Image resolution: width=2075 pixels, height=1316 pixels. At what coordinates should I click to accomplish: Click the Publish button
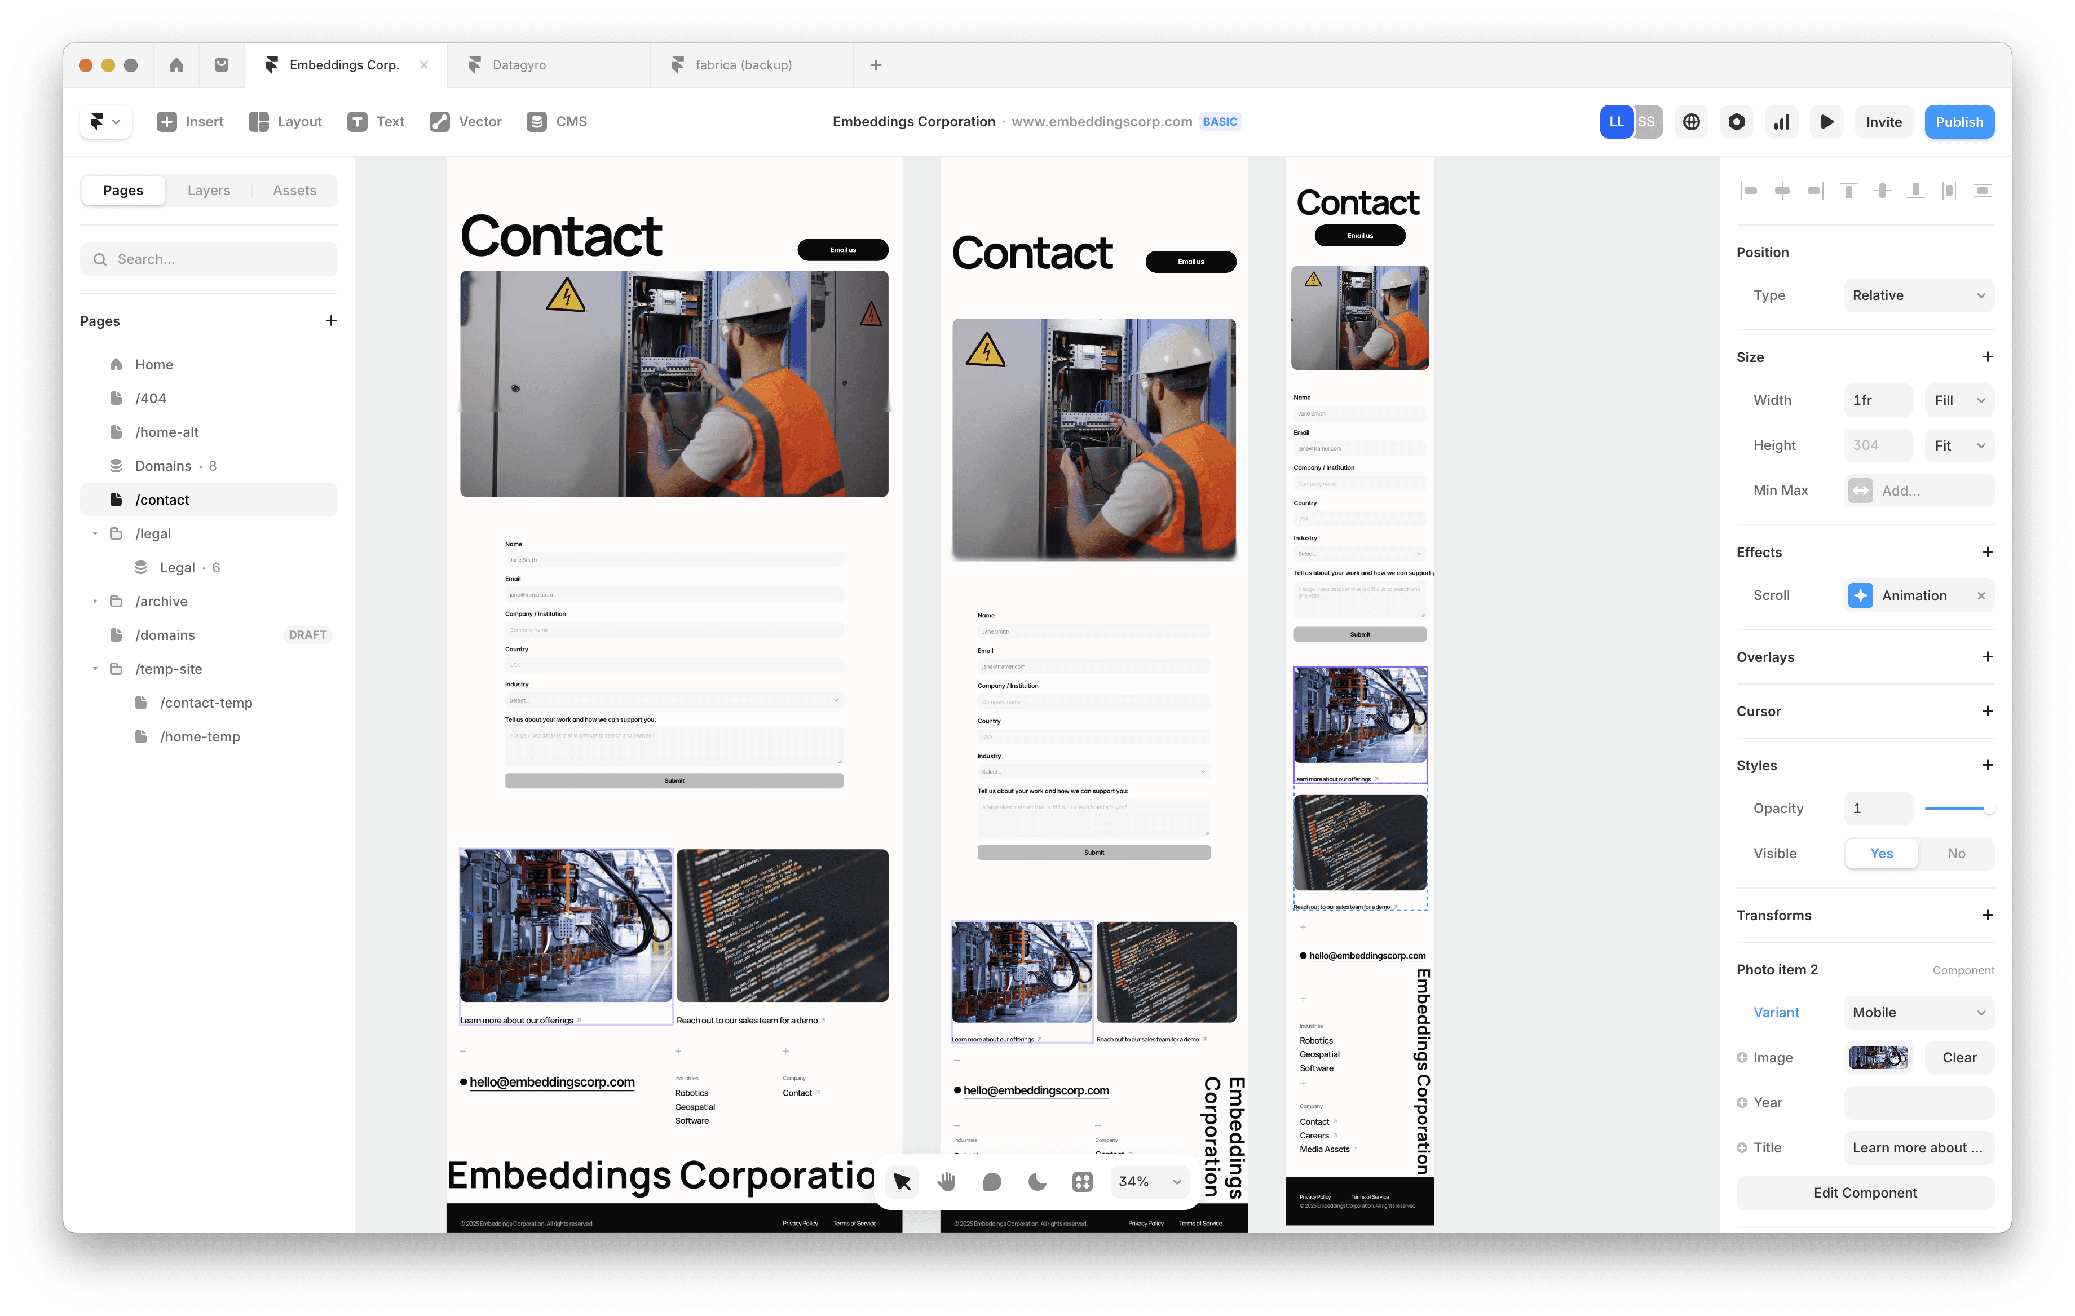[1959, 122]
